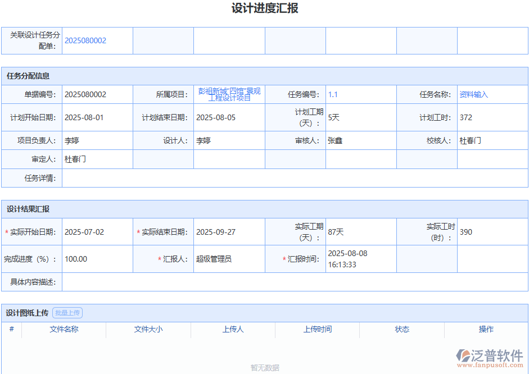529x374 pixels.
Task: Click the 汇报时间 timestamp field
Action: (360, 259)
